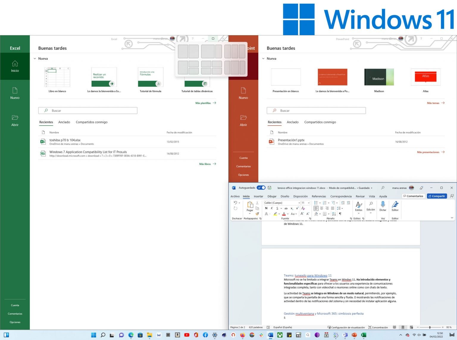The image size is (457, 340).
Task: Apply text highlight color
Action: click(275, 214)
